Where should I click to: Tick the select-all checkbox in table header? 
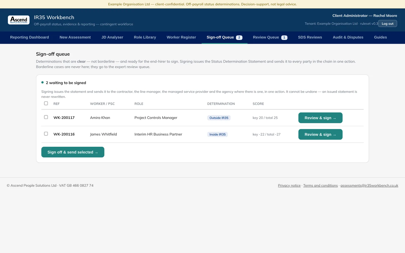pos(46,103)
